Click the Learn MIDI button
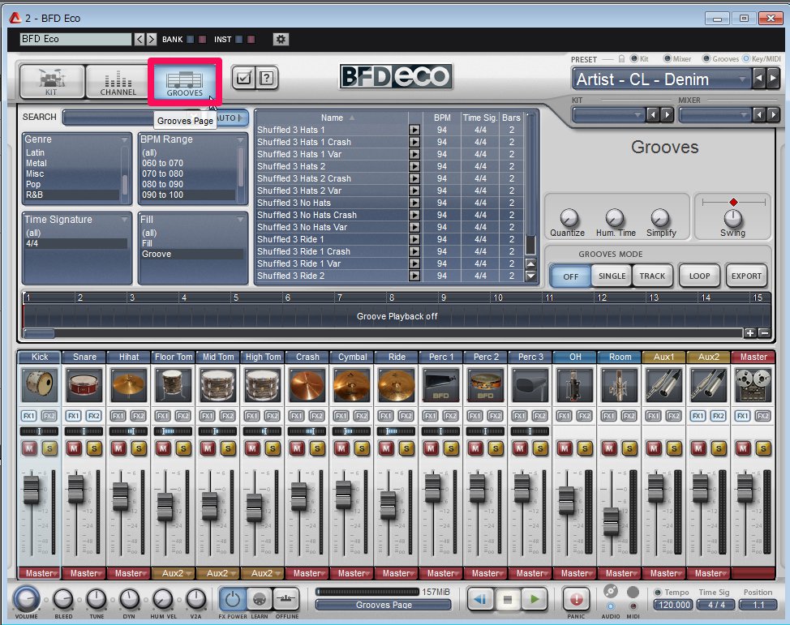The image size is (790, 625). click(259, 599)
